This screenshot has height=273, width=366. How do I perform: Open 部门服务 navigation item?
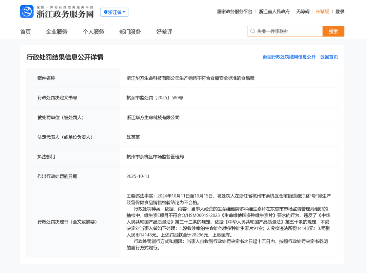coord(130,32)
